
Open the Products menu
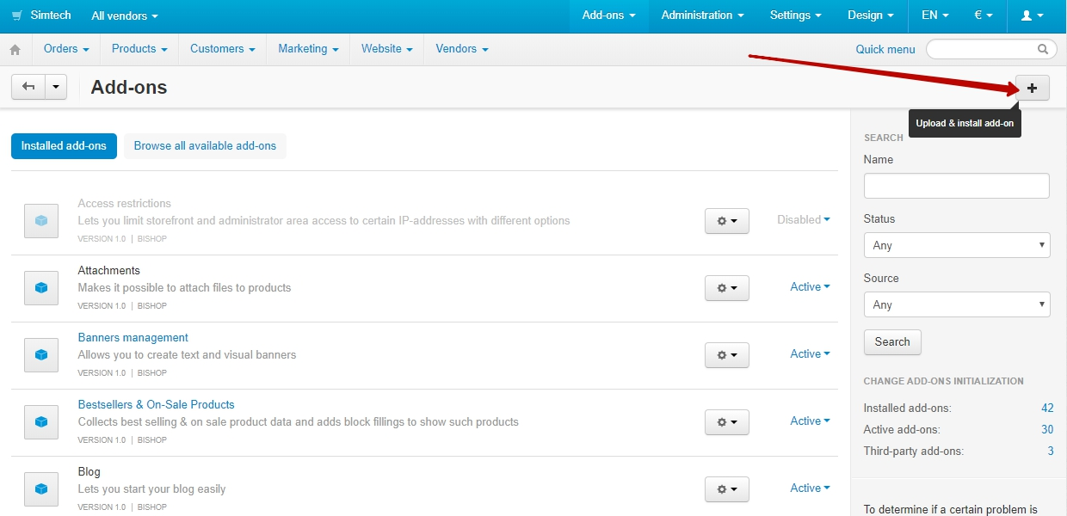pyautogui.click(x=139, y=49)
